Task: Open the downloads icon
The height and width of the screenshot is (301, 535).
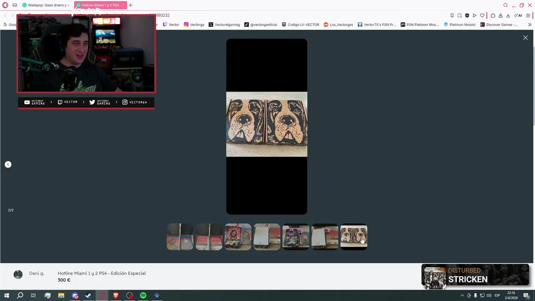Action: pyautogui.click(x=508, y=15)
